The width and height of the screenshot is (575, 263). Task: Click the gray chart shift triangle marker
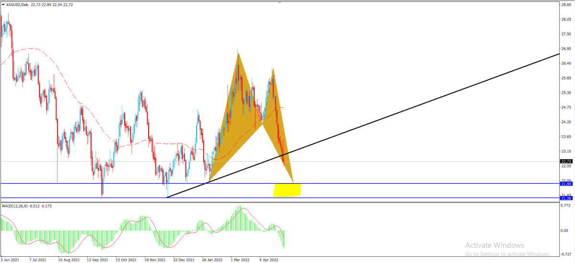coord(279,2)
